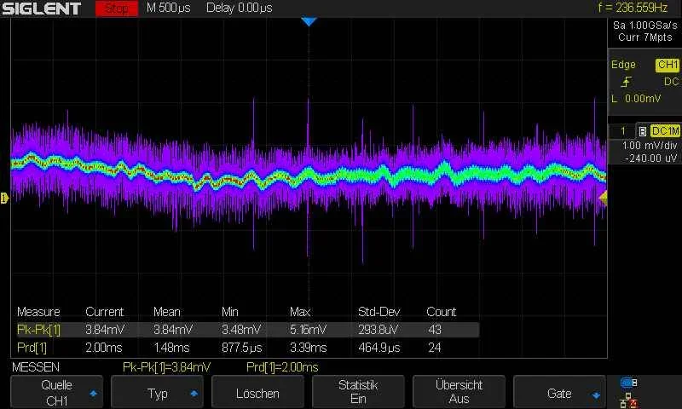Click the USB connection status icon
The height and width of the screenshot is (409, 682).
click(629, 383)
